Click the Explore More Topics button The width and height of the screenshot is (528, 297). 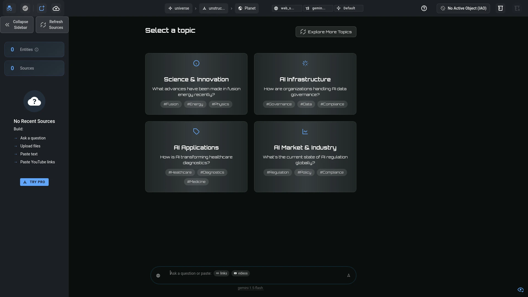pyautogui.click(x=326, y=32)
